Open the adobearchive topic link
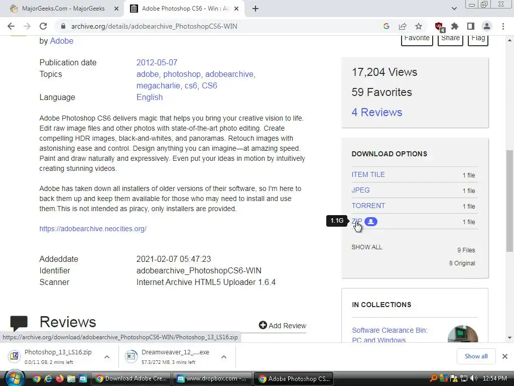This screenshot has width=514, height=386. (x=229, y=74)
